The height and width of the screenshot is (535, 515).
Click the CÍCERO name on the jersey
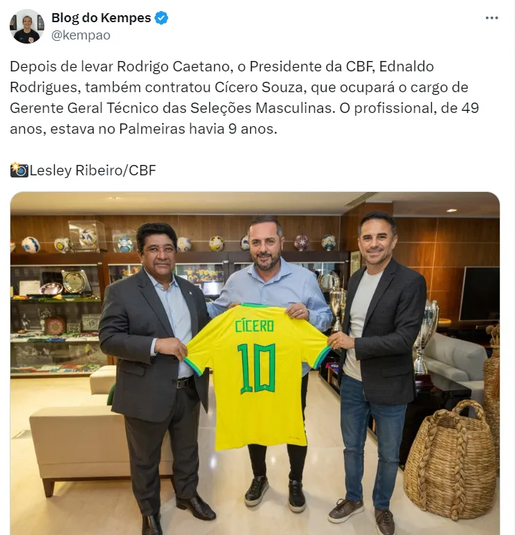tap(254, 326)
